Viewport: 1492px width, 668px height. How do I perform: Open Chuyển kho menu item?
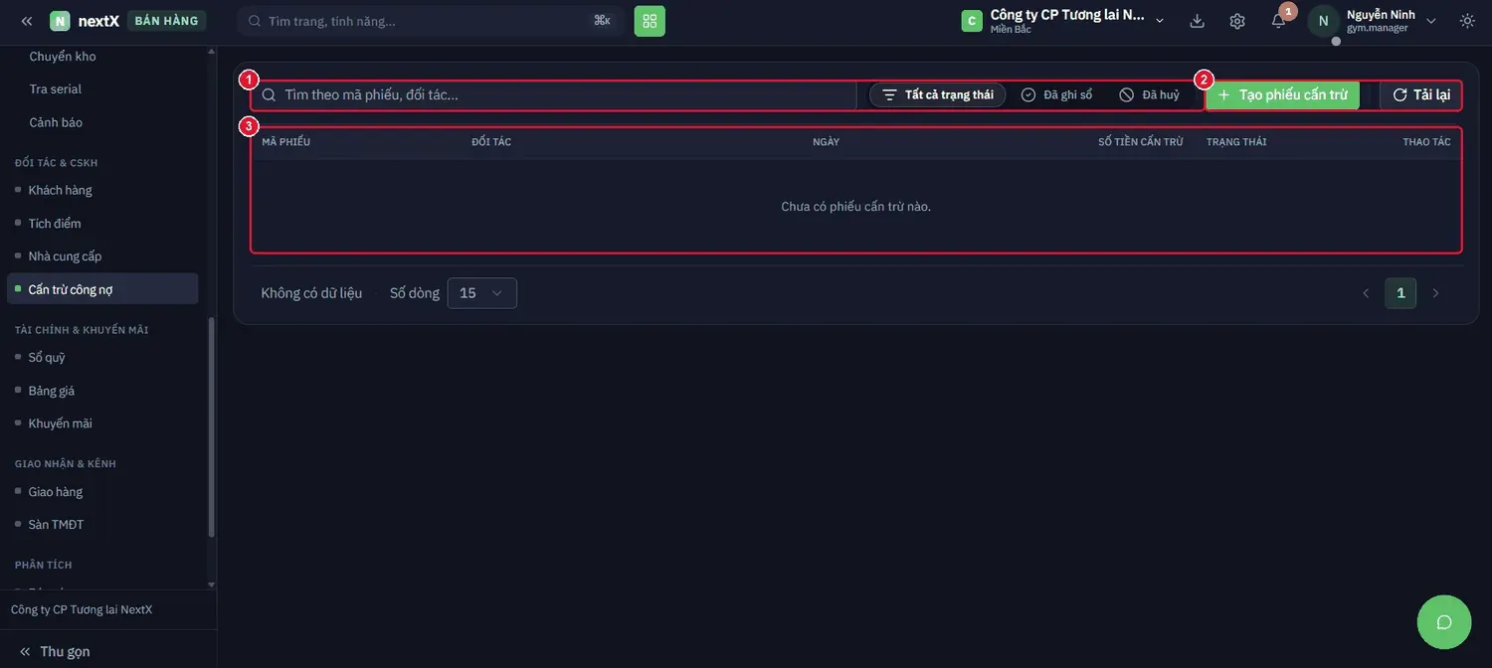63,57
